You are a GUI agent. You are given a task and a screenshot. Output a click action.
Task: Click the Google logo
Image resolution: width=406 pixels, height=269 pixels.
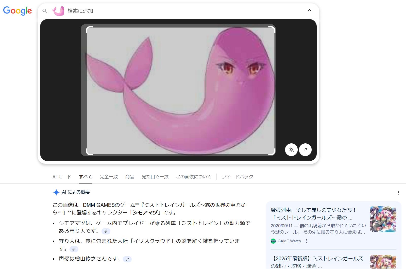pyautogui.click(x=17, y=11)
